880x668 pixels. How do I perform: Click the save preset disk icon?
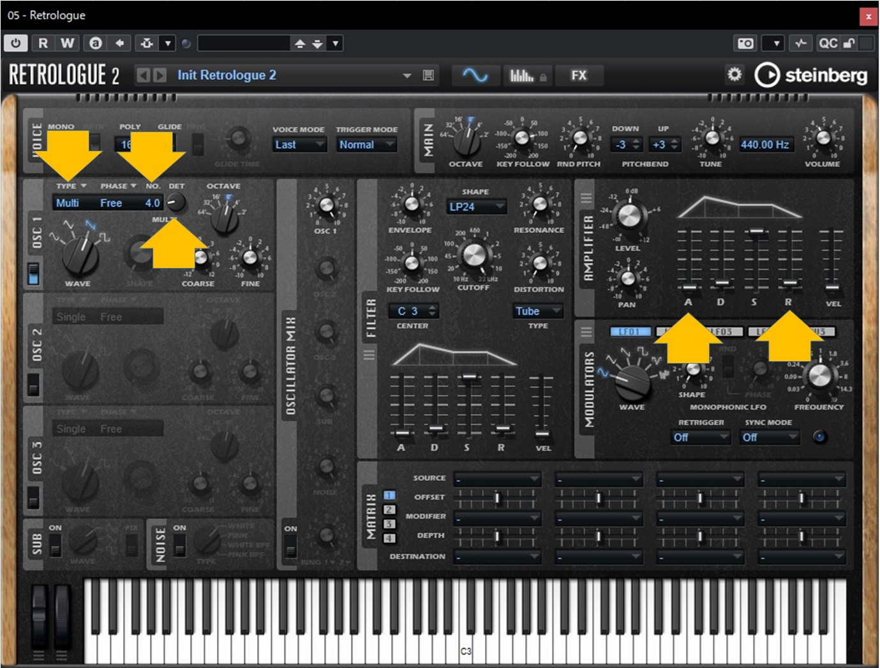[428, 75]
